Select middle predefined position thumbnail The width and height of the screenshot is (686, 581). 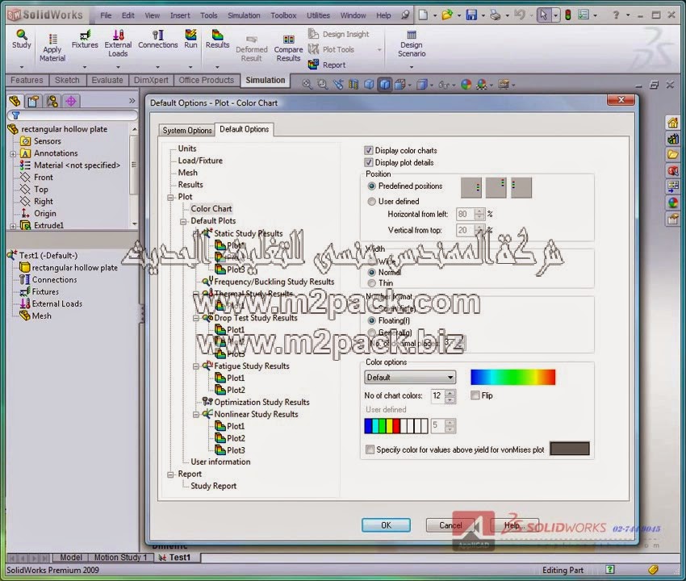coord(496,187)
